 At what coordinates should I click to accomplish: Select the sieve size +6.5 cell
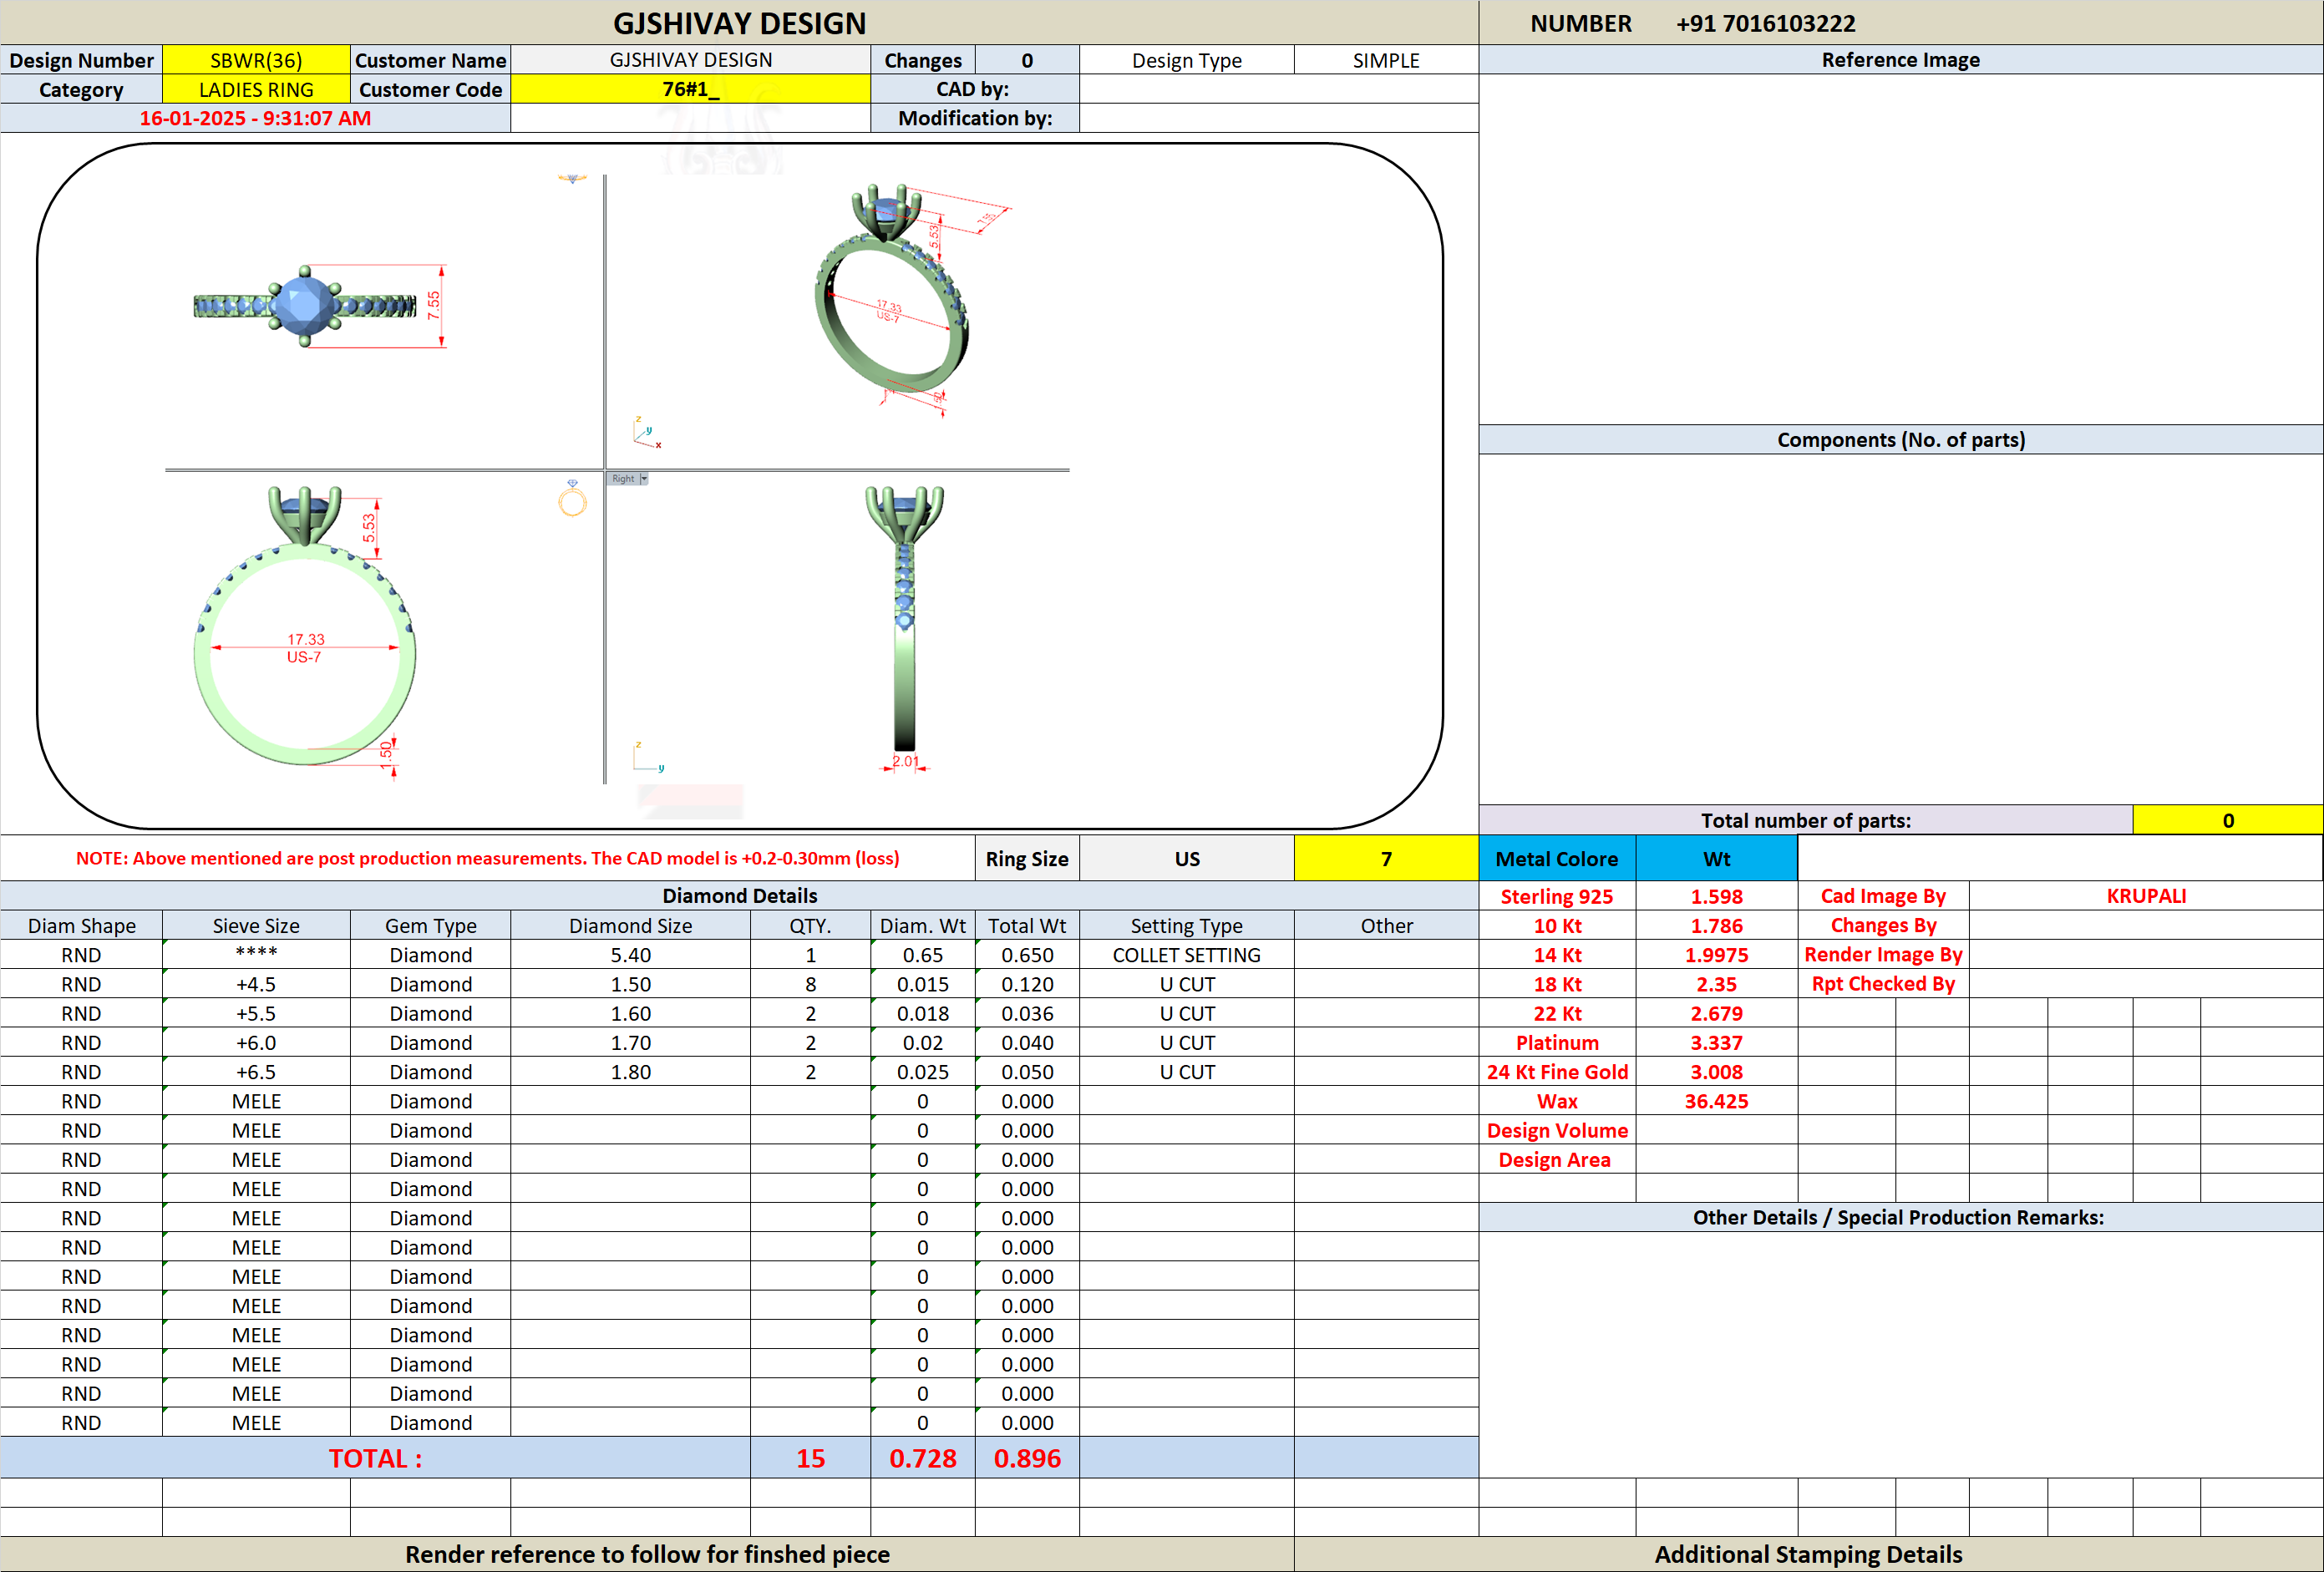tap(256, 1072)
